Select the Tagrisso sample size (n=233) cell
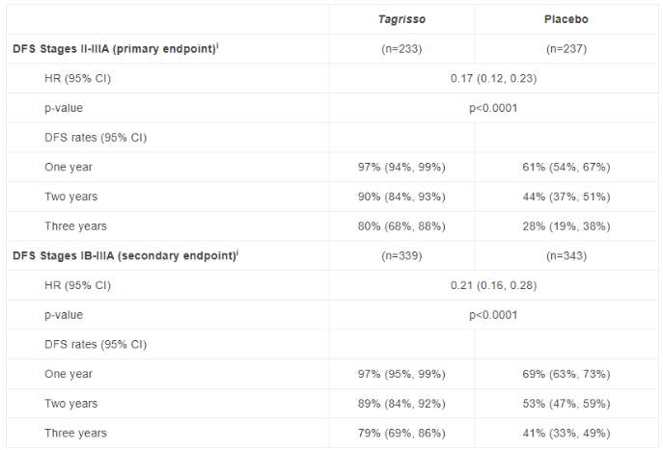The width and height of the screenshot is (663, 450). pyautogui.click(x=401, y=49)
